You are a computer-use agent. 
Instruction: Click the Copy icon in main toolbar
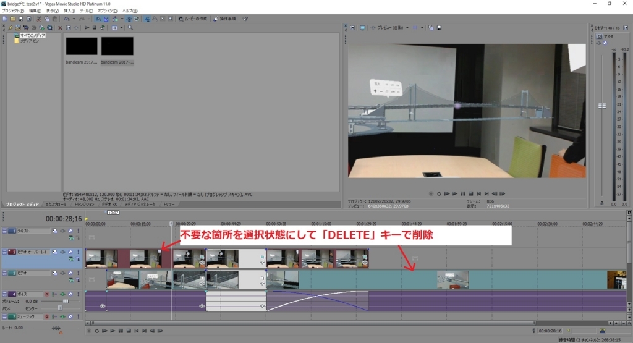coord(47,19)
